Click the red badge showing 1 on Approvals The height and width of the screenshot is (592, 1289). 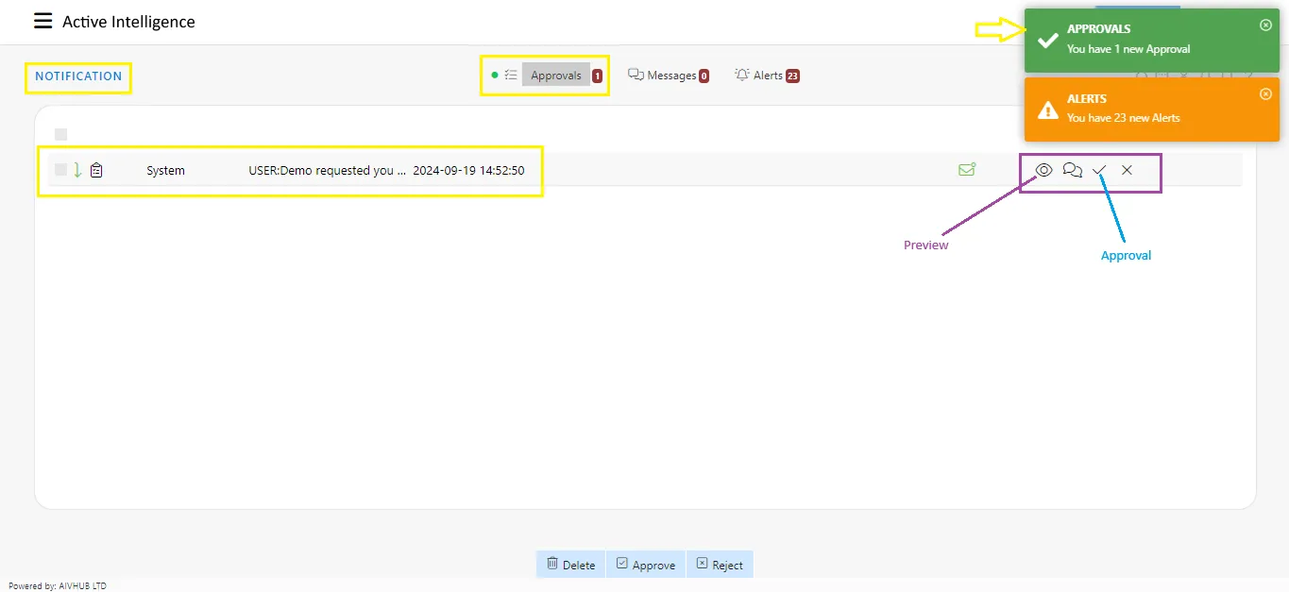click(x=597, y=76)
